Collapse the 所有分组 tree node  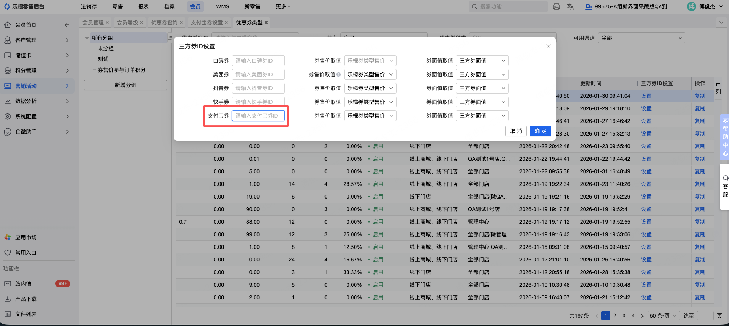coord(87,38)
